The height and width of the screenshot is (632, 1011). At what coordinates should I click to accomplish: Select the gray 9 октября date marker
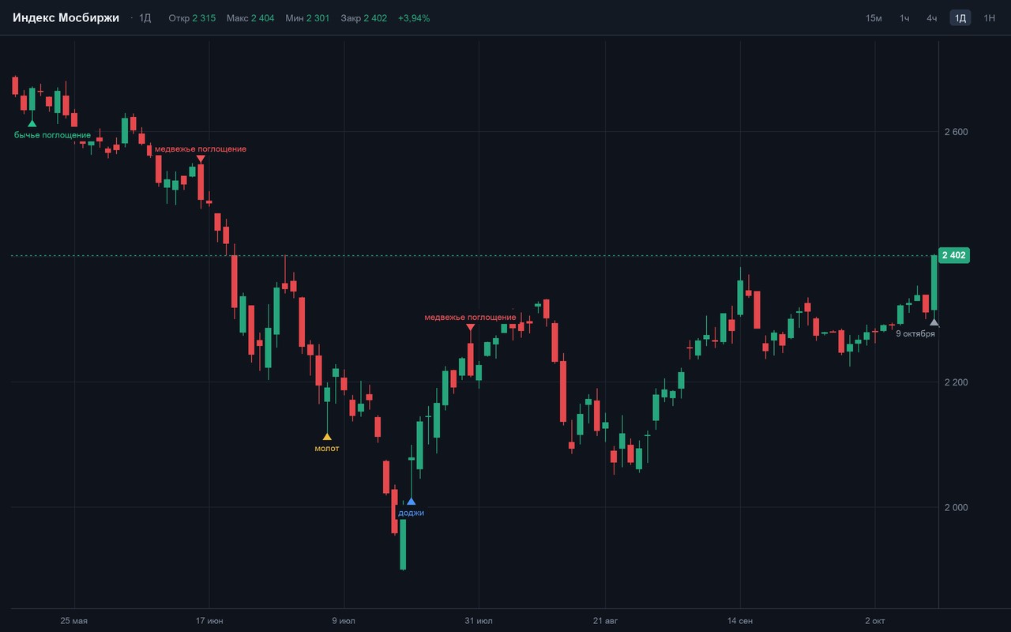tap(934, 322)
